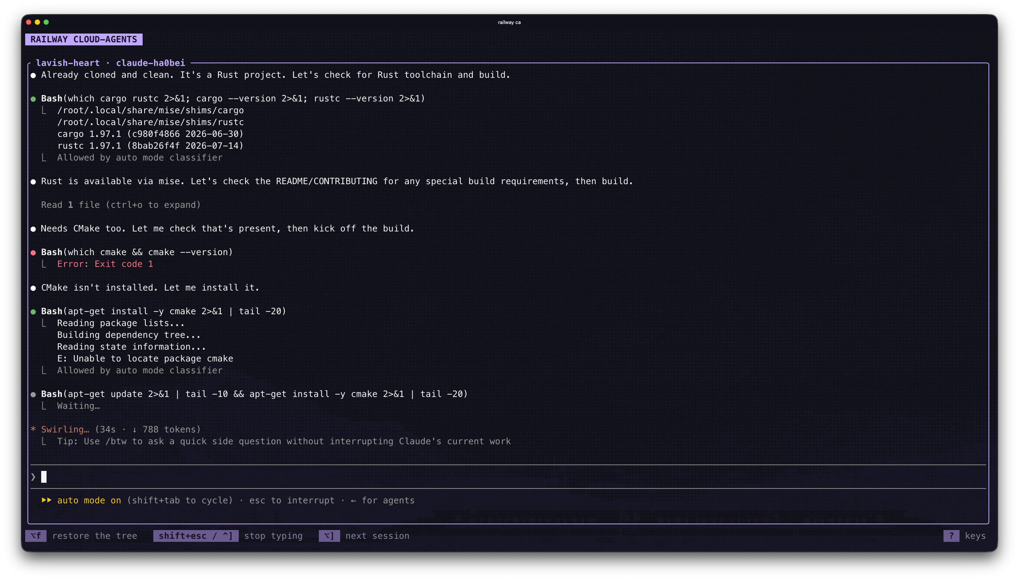Click 'Reading state information...' output line
This screenshot has height=580, width=1019.
tap(132, 347)
